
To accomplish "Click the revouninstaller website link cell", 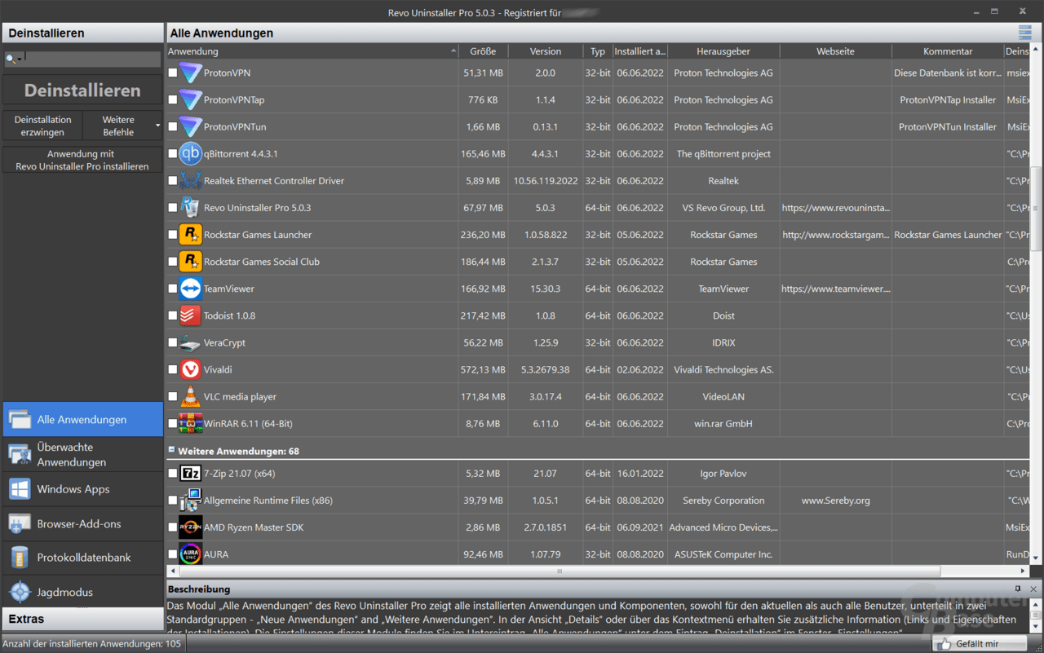I will pyautogui.click(x=835, y=207).
